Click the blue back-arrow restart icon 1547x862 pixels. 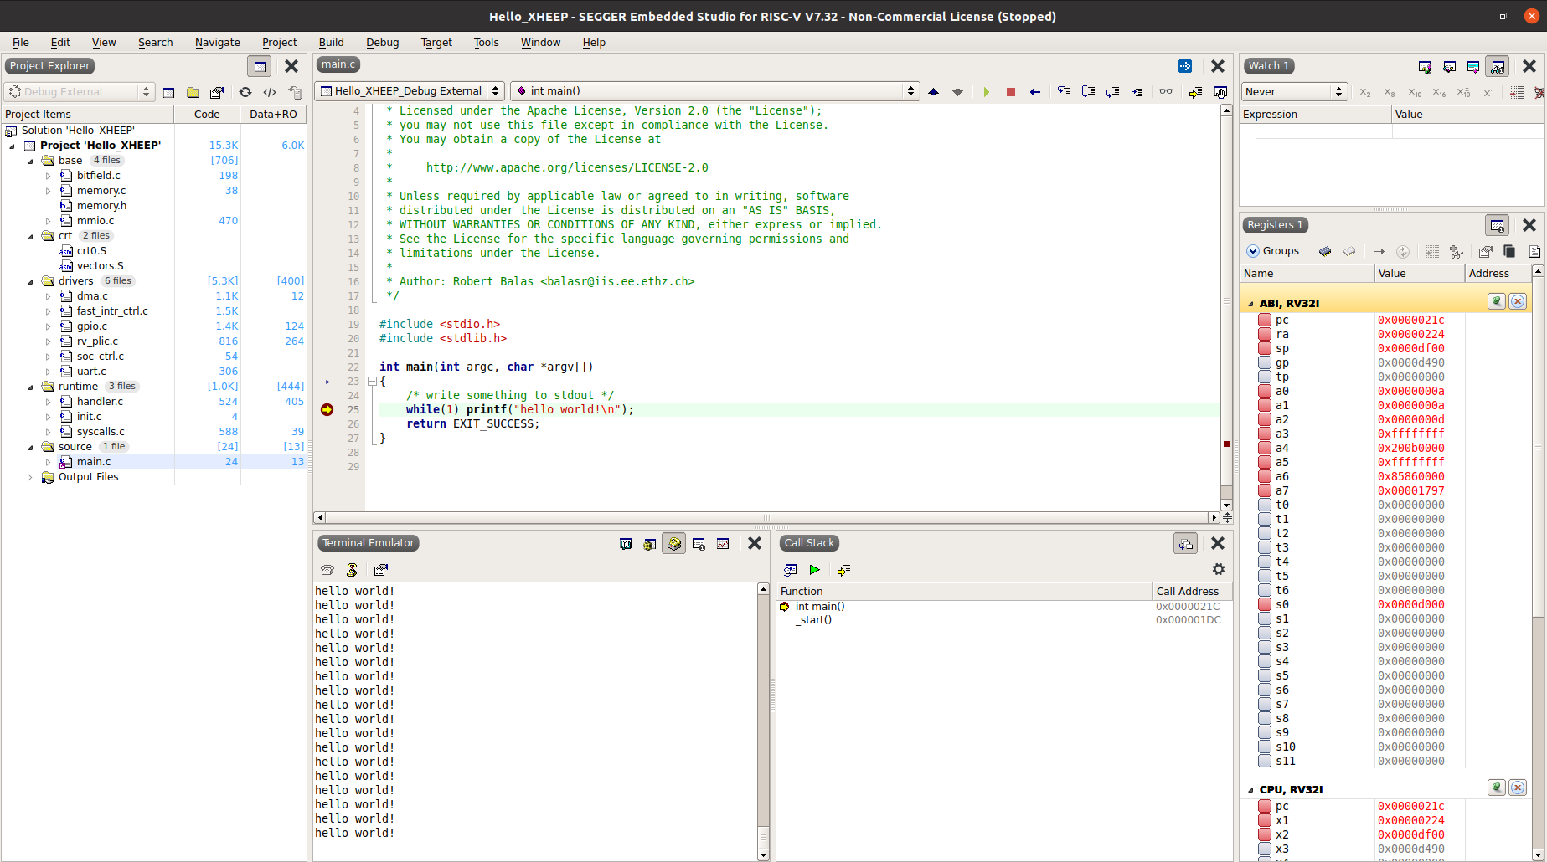click(x=1035, y=91)
